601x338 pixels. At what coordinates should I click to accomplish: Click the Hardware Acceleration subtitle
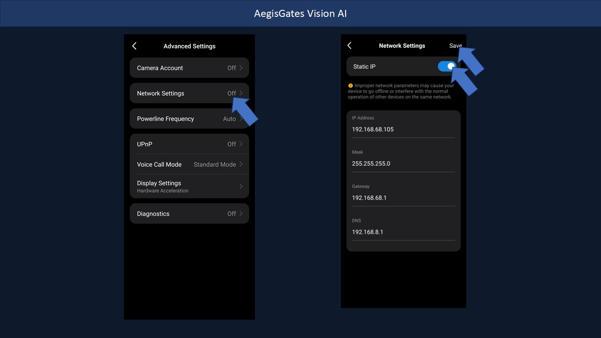point(162,191)
